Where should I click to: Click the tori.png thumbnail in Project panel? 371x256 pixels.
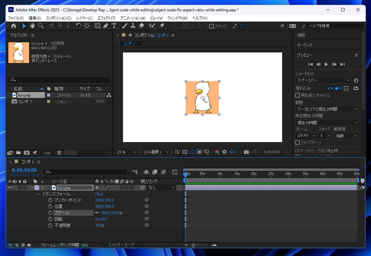(19, 52)
